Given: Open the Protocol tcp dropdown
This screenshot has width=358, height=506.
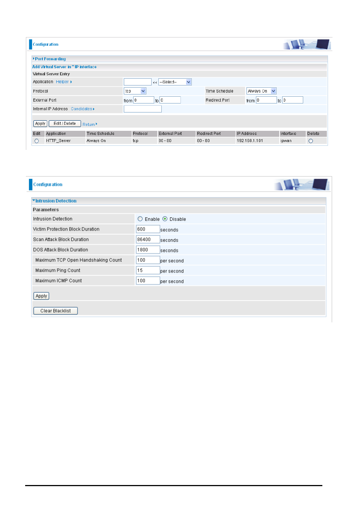Looking at the screenshot, I should coord(135,91).
